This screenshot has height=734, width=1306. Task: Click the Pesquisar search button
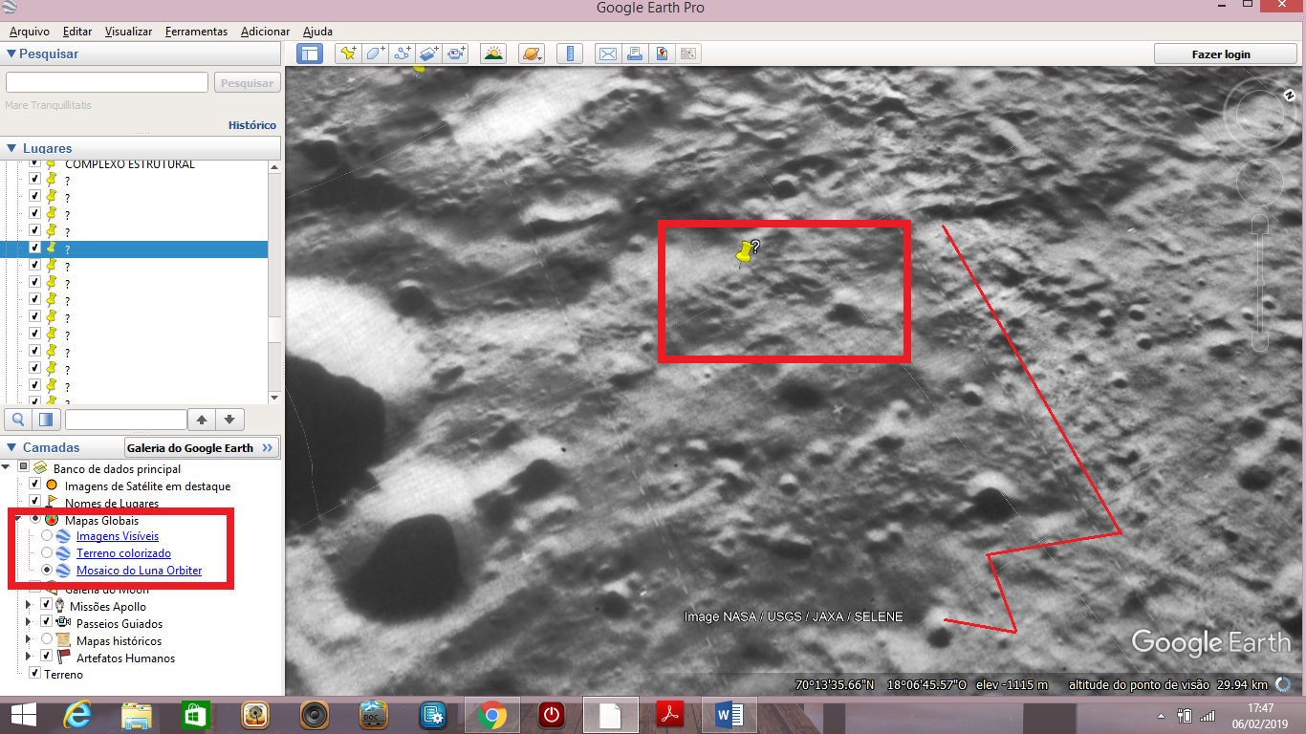247,83
